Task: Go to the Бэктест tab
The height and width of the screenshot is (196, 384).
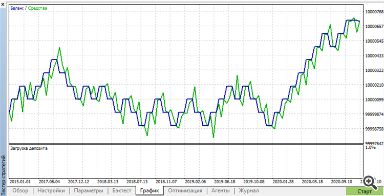Action: (x=122, y=190)
